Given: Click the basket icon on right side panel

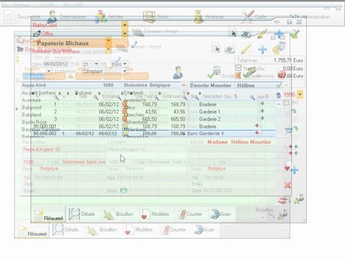Looking at the screenshot, I should [x=289, y=130].
